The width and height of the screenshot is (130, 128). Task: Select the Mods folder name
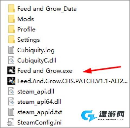26,19
